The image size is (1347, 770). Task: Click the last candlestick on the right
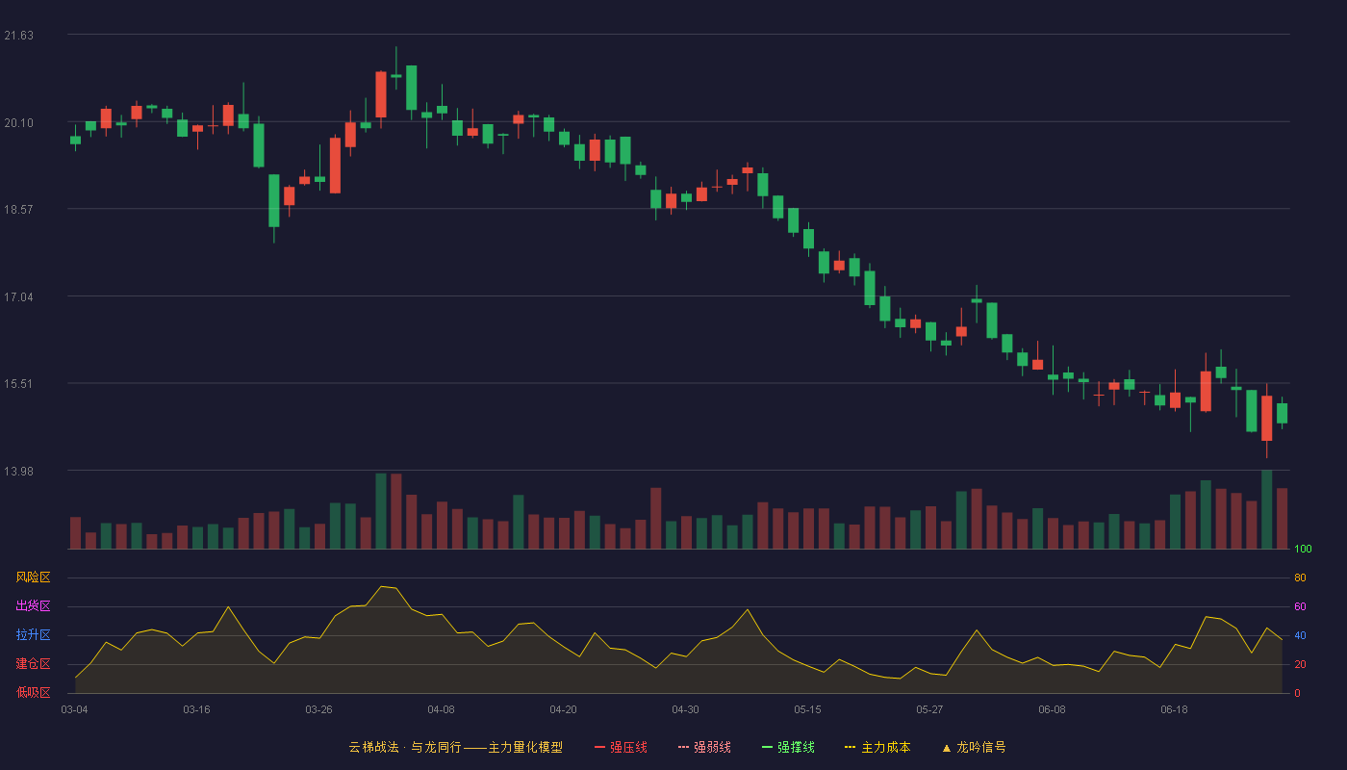click(1282, 413)
